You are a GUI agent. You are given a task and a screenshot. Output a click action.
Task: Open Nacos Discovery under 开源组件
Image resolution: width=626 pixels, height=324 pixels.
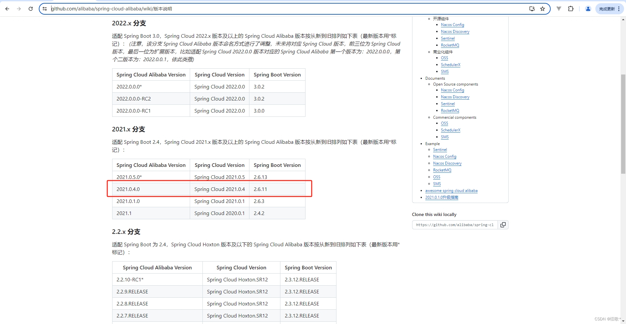[x=455, y=32]
